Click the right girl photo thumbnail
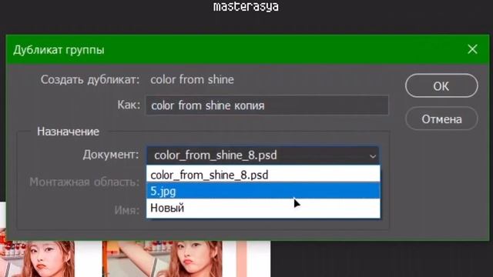This screenshot has width=493, height=277. click(x=162, y=259)
